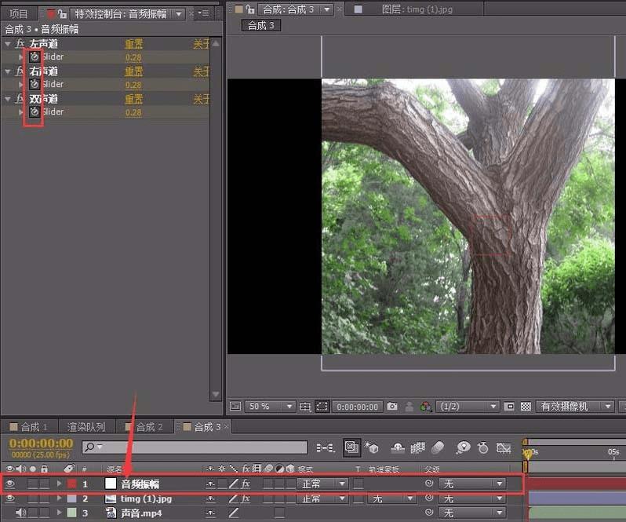Expand the 声音.mp4 layer properties
Viewport: 626px width, 522px height.
pyautogui.click(x=59, y=513)
